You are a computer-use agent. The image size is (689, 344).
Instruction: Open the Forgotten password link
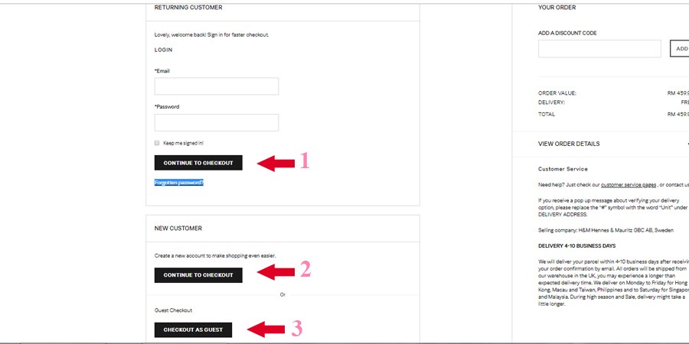tap(179, 183)
